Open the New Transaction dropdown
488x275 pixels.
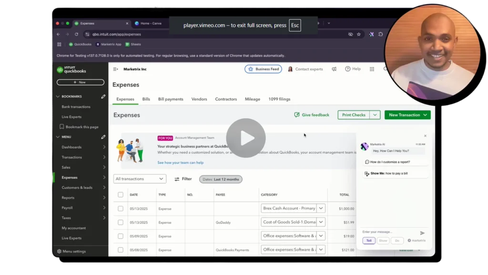coord(408,115)
